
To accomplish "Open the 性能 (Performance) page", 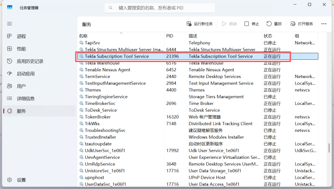I will pos(39,49).
